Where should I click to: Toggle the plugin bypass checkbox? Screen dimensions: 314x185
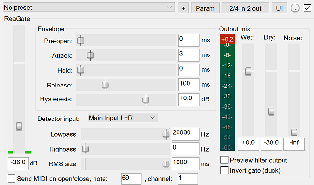(307, 8)
